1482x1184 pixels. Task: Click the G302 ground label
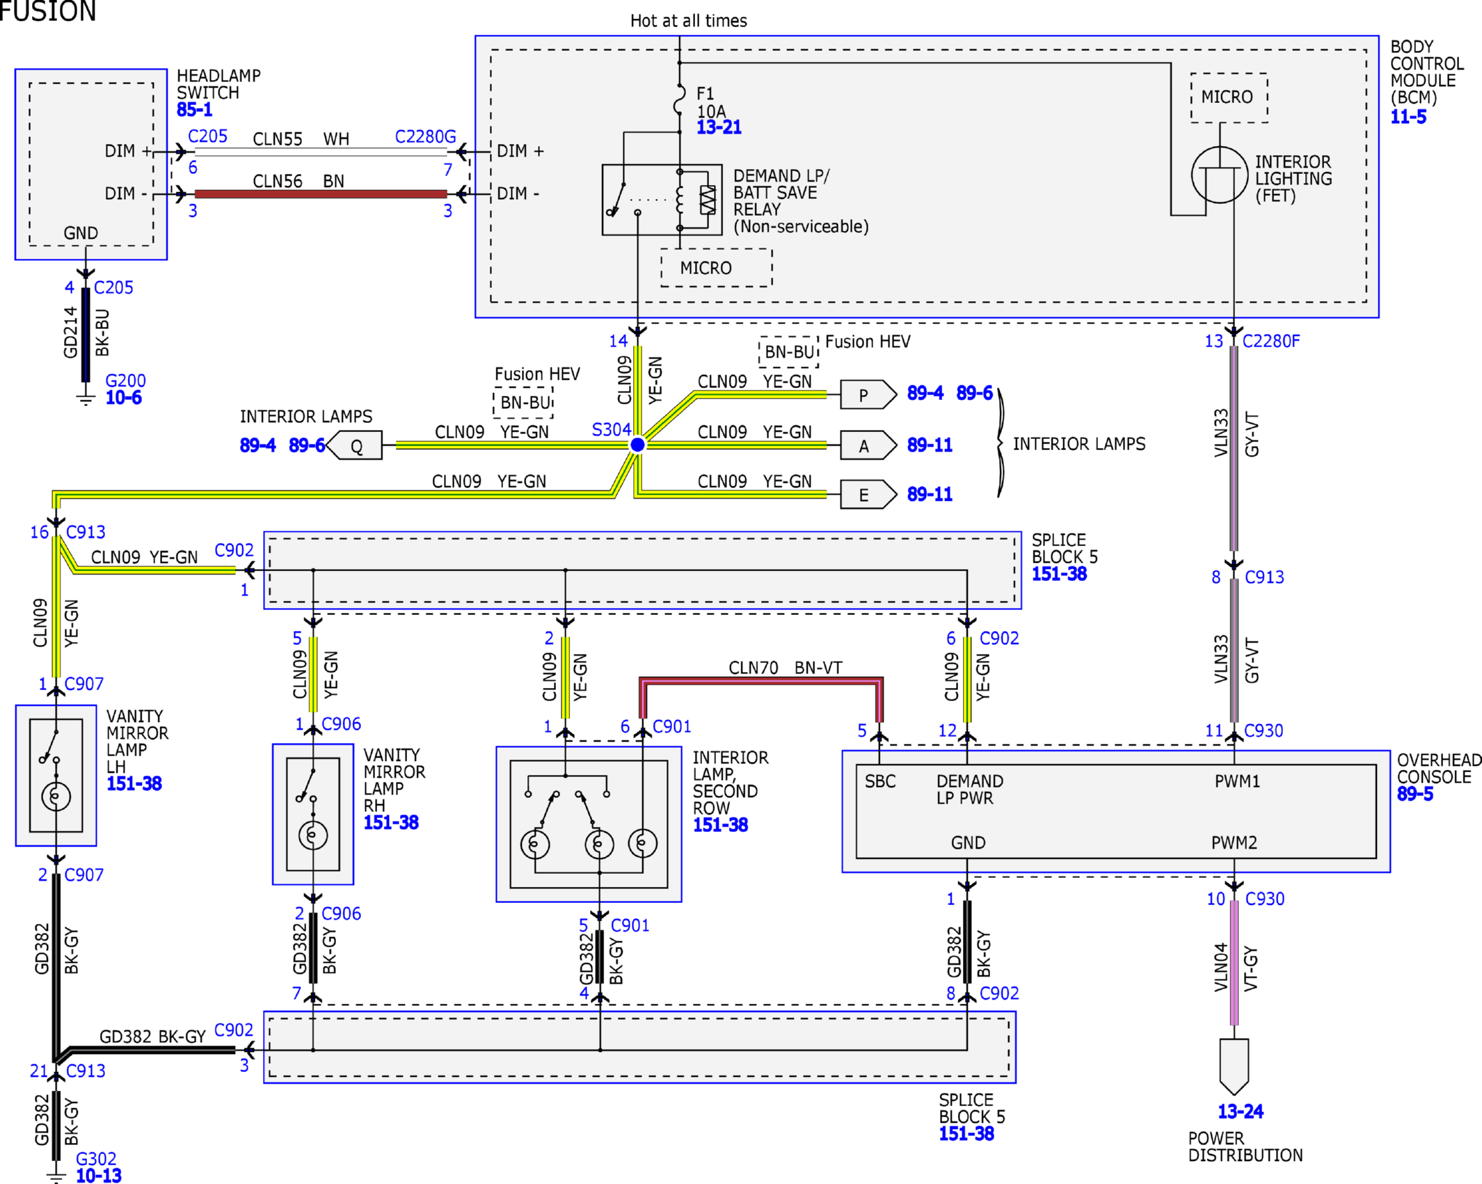click(96, 1159)
